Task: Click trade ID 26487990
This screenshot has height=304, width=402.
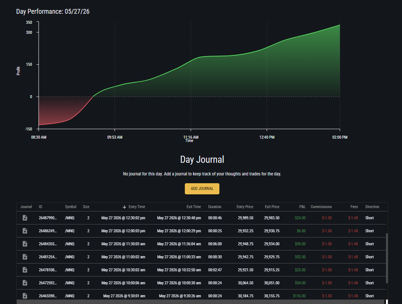Action: [48, 218]
